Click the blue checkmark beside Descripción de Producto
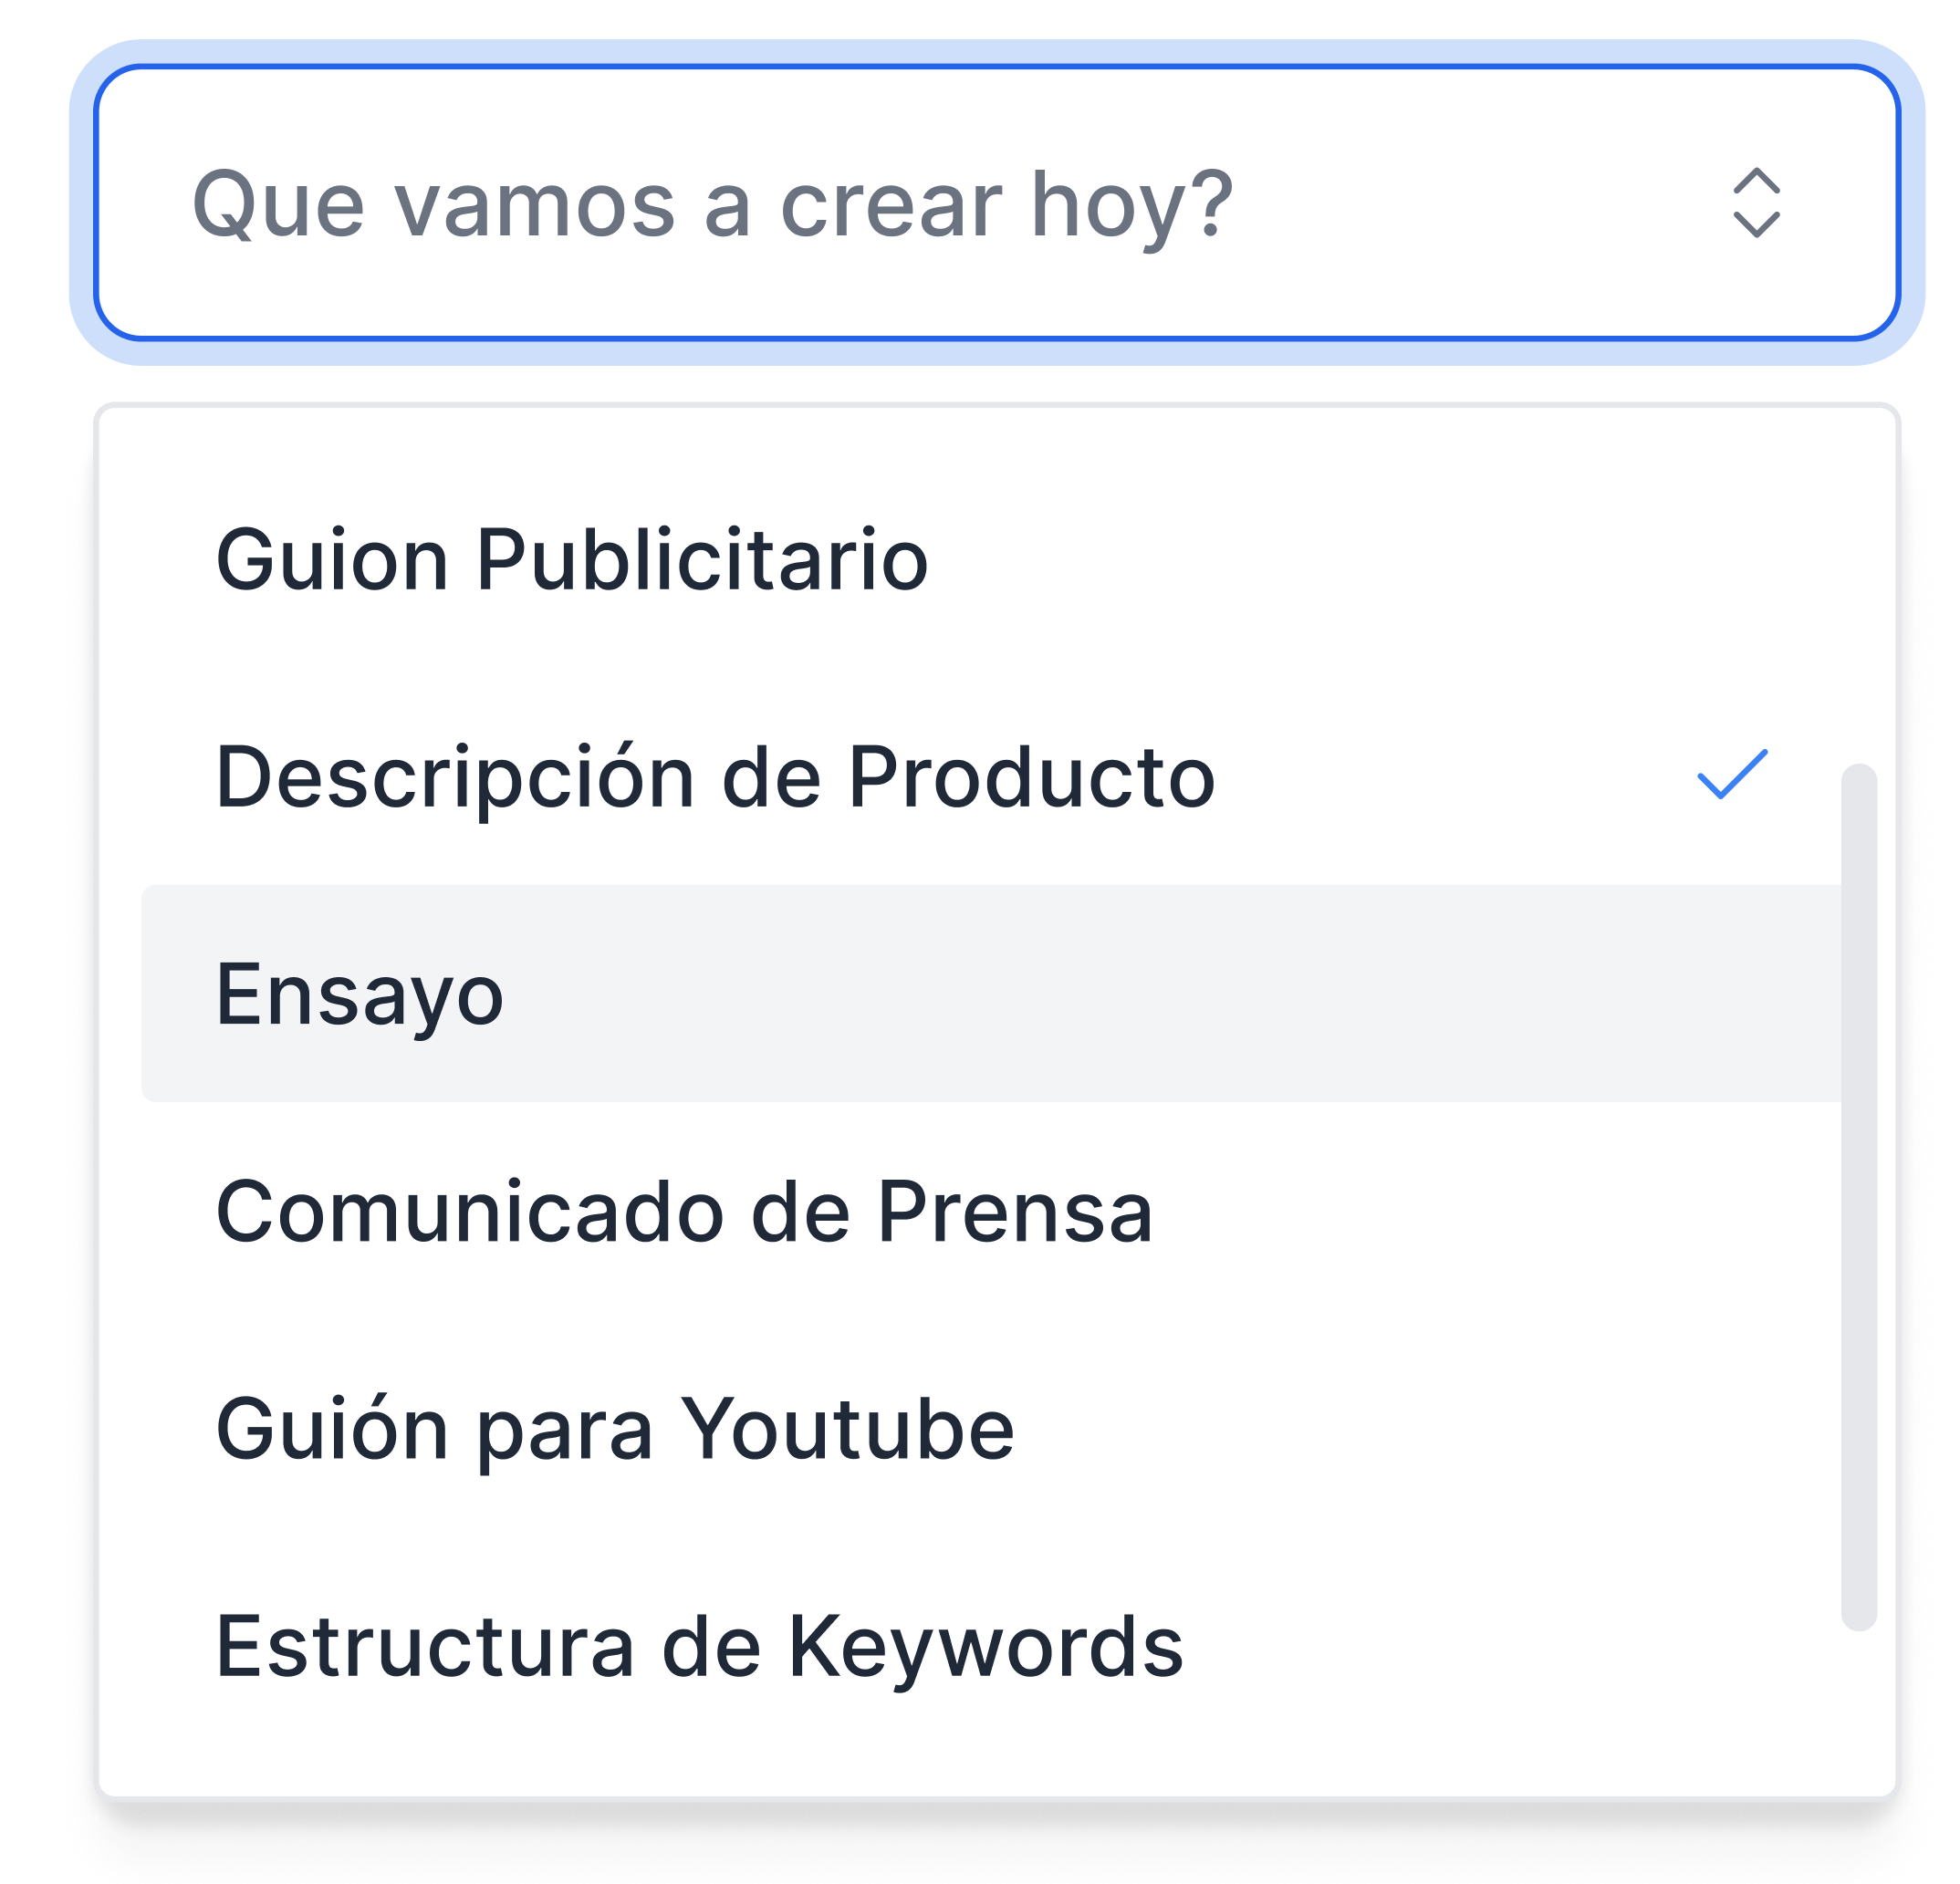This screenshot has height=1884, width=1960. click(1732, 774)
